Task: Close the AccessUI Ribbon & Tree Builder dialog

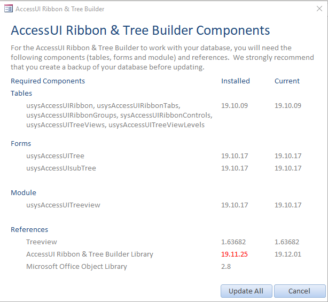Action: [x=319, y=9]
